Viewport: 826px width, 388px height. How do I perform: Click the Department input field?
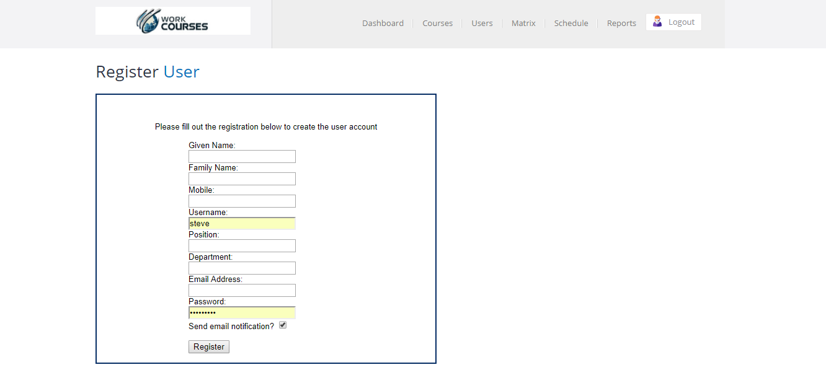(x=242, y=268)
